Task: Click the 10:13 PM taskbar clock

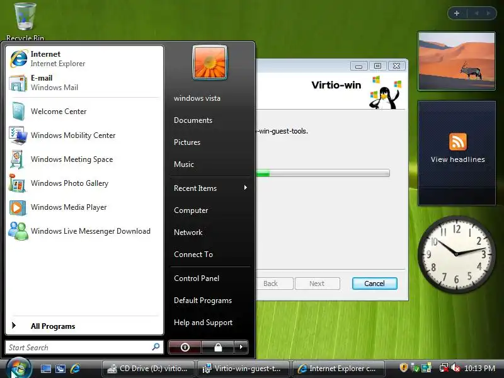Action: click(479, 368)
